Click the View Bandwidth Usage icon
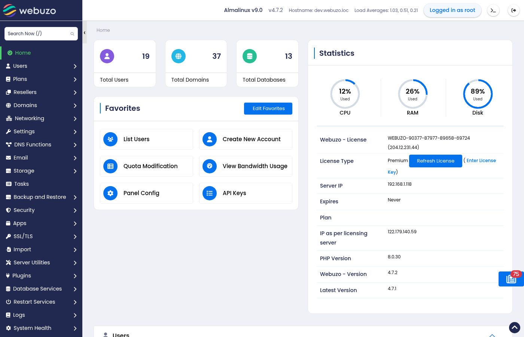Screen dimensions: 524x337 (x=210, y=166)
